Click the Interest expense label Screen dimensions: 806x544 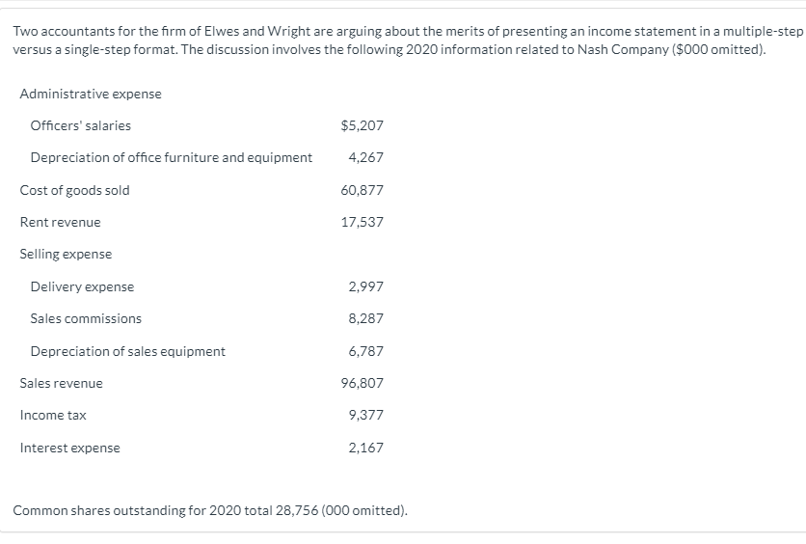pyautogui.click(x=69, y=448)
